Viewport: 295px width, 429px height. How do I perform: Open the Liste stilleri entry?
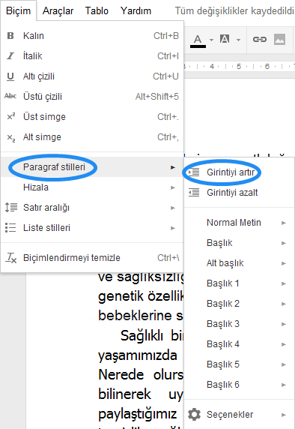[92, 228]
